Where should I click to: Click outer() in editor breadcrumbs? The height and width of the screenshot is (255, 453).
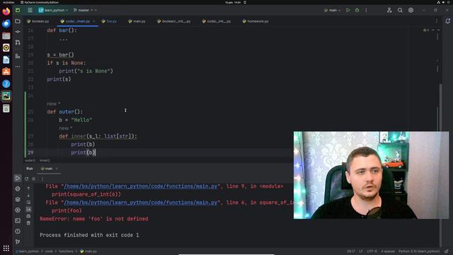pyautogui.click(x=30, y=161)
